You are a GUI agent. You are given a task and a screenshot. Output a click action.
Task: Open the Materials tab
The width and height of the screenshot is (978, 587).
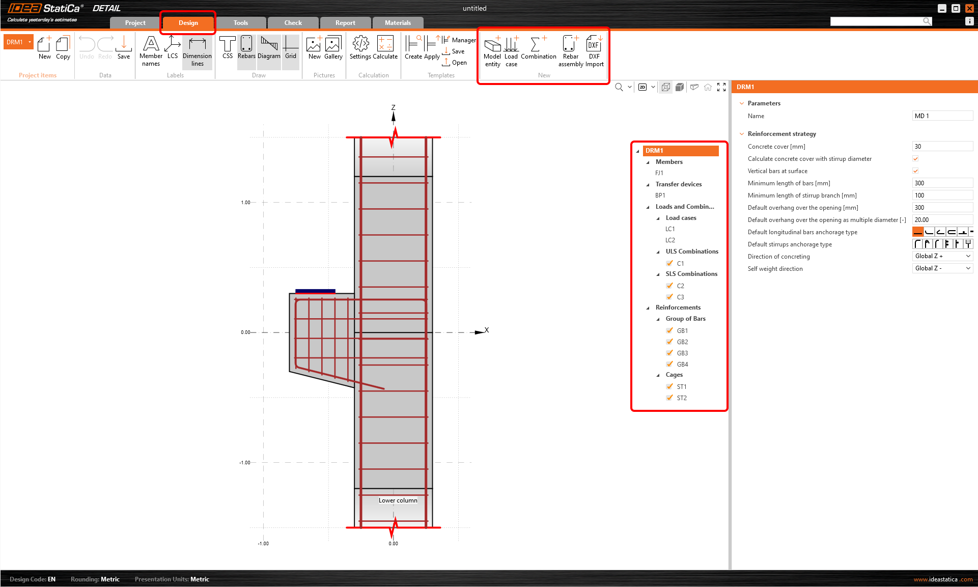[398, 23]
